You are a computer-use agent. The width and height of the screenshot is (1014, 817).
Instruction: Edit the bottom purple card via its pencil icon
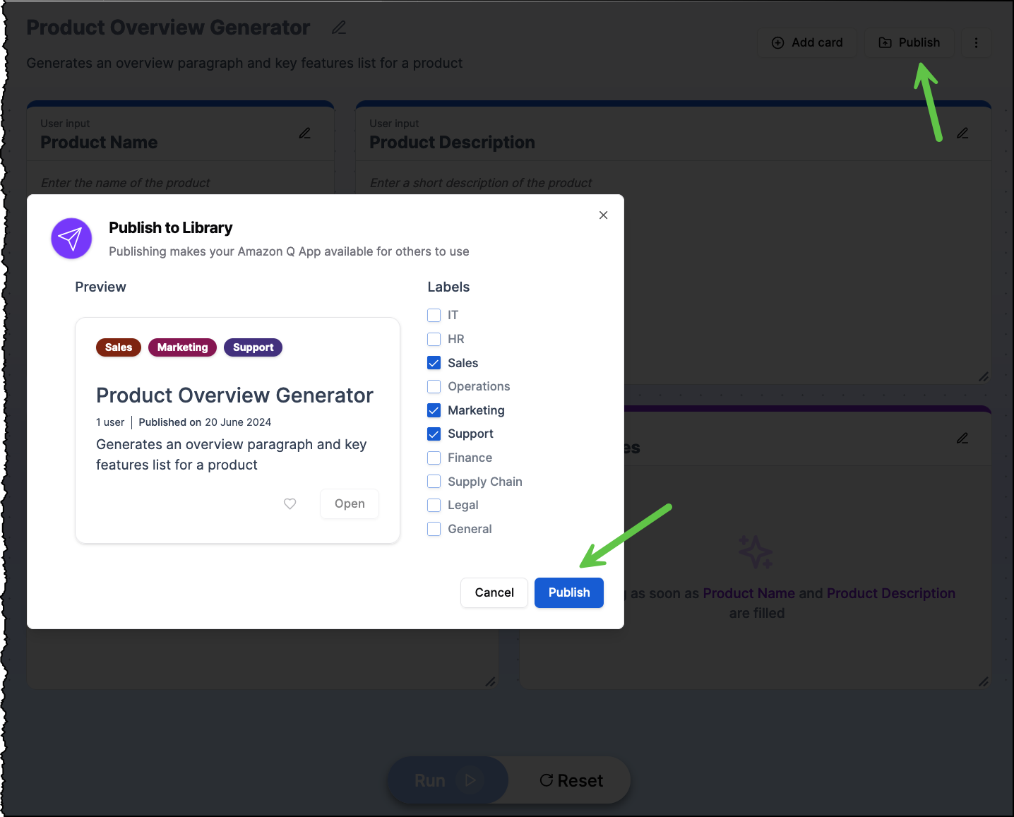pyautogui.click(x=962, y=438)
